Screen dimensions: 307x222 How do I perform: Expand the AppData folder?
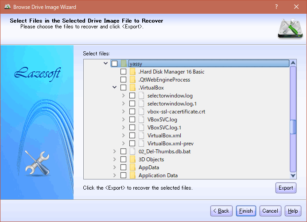pyautogui.click(x=115, y=167)
